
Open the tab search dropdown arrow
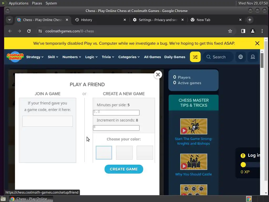(x=9, y=20)
